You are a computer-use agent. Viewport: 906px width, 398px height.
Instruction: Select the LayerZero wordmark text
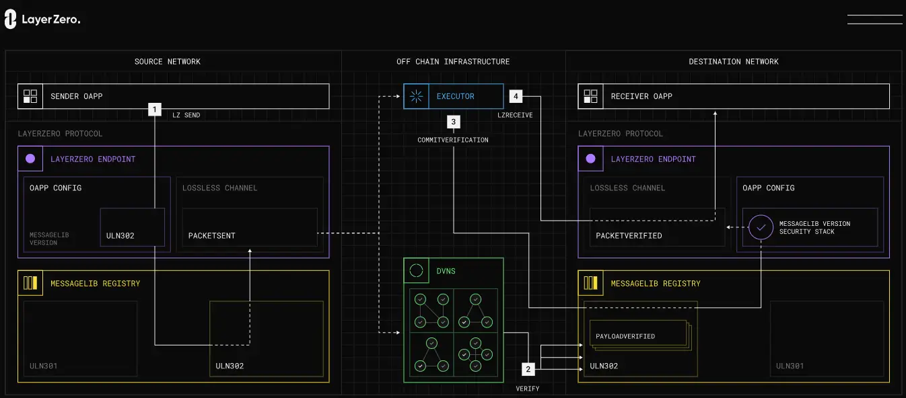coord(51,20)
